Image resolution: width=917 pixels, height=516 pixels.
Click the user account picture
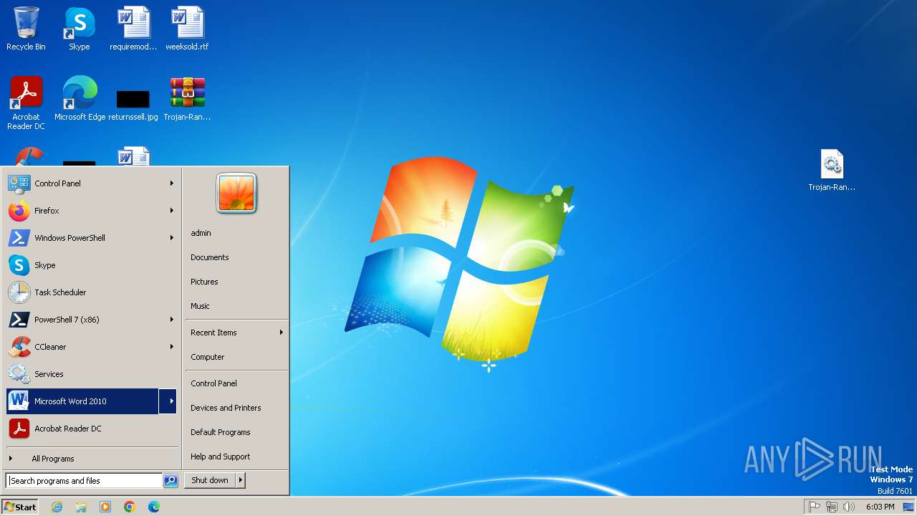tap(236, 193)
